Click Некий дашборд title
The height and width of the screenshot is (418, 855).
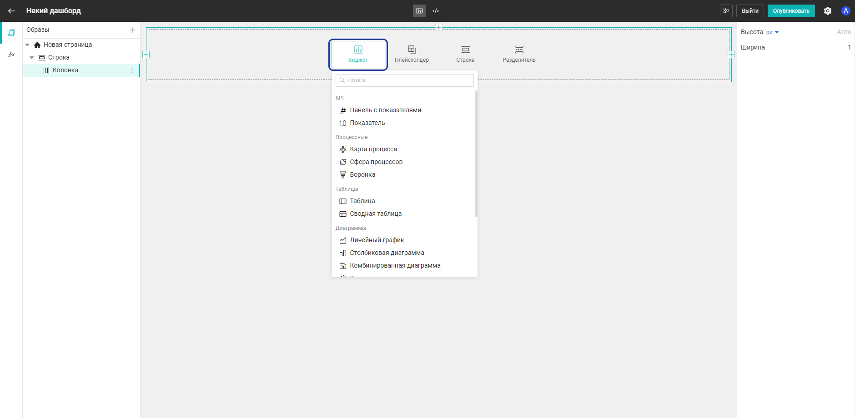tap(54, 11)
